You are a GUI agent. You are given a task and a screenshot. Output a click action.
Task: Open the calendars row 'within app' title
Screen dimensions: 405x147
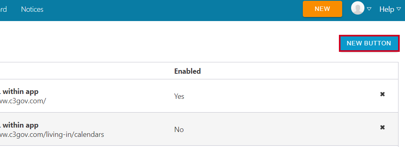click(x=19, y=126)
